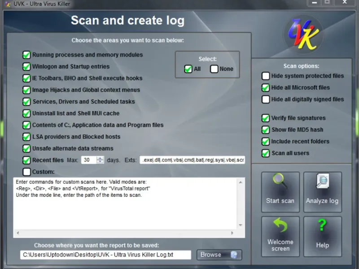
Task: Click the Browse button
Action: click(x=219, y=255)
